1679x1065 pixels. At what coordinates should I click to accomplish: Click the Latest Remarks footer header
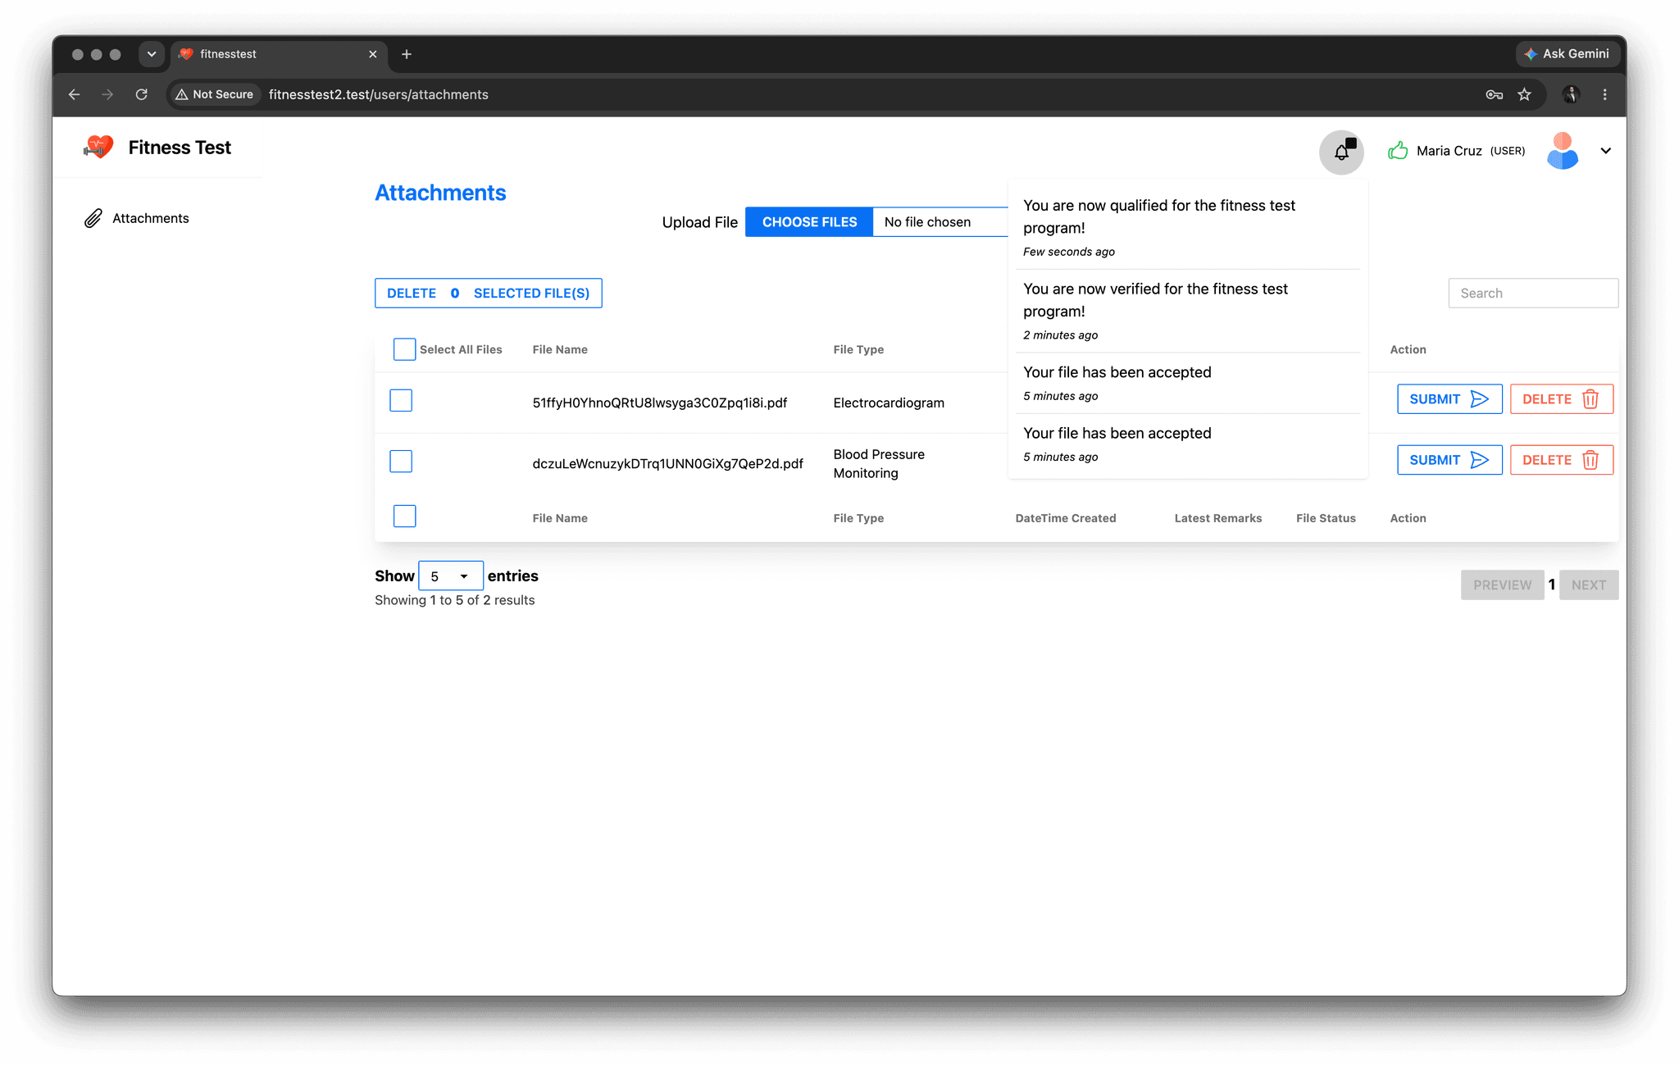tap(1218, 518)
